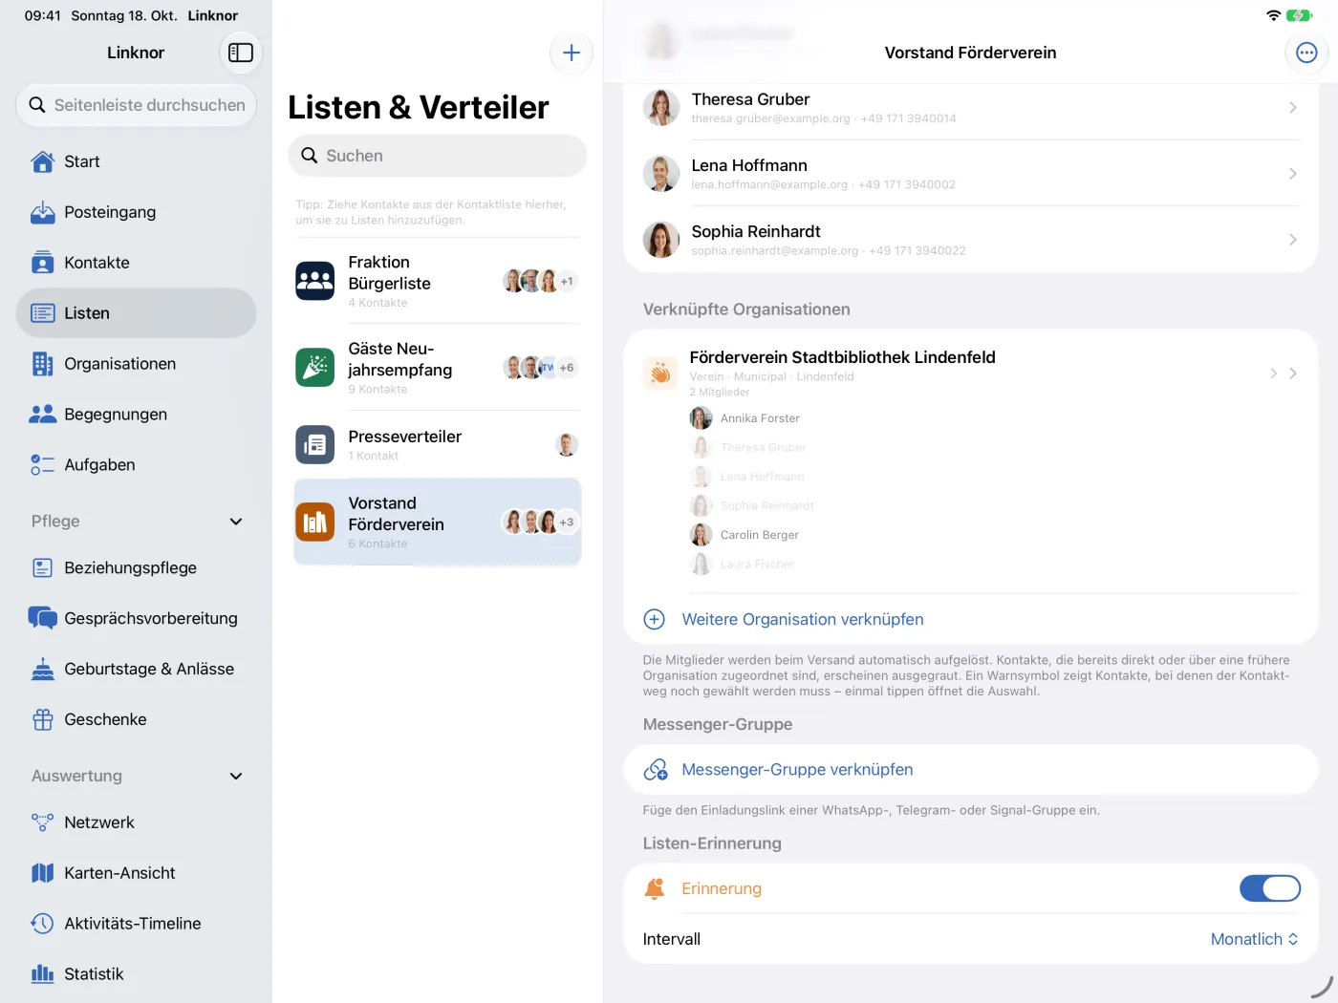Viewport: 1338px width, 1003px height.
Task: Select Listen in the sidebar
Action: pos(136,313)
